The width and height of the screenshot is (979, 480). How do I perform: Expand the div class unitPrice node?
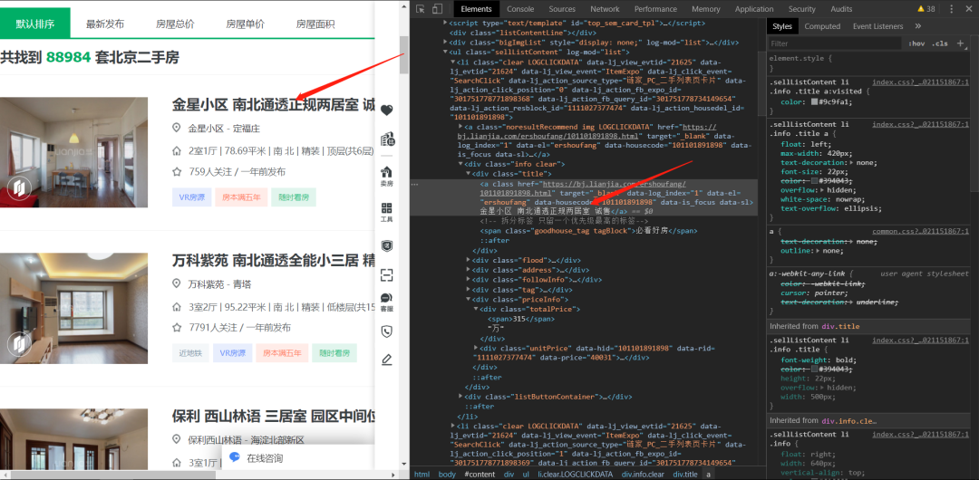coord(477,348)
